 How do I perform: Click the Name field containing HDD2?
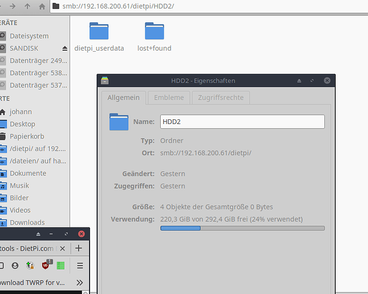(243, 122)
